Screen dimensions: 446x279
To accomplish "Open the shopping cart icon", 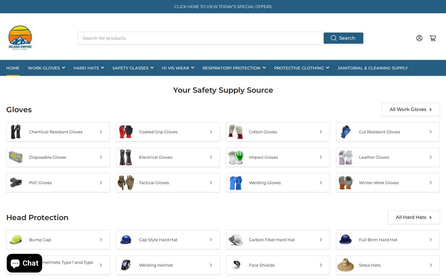I will coord(433,38).
